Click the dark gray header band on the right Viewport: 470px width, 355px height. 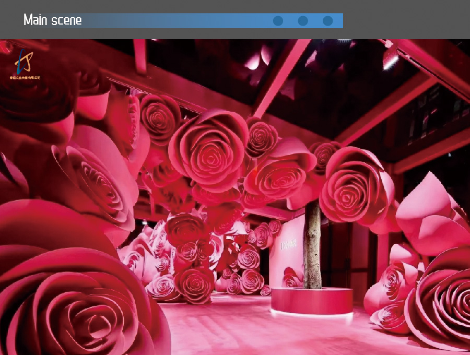tap(407, 20)
